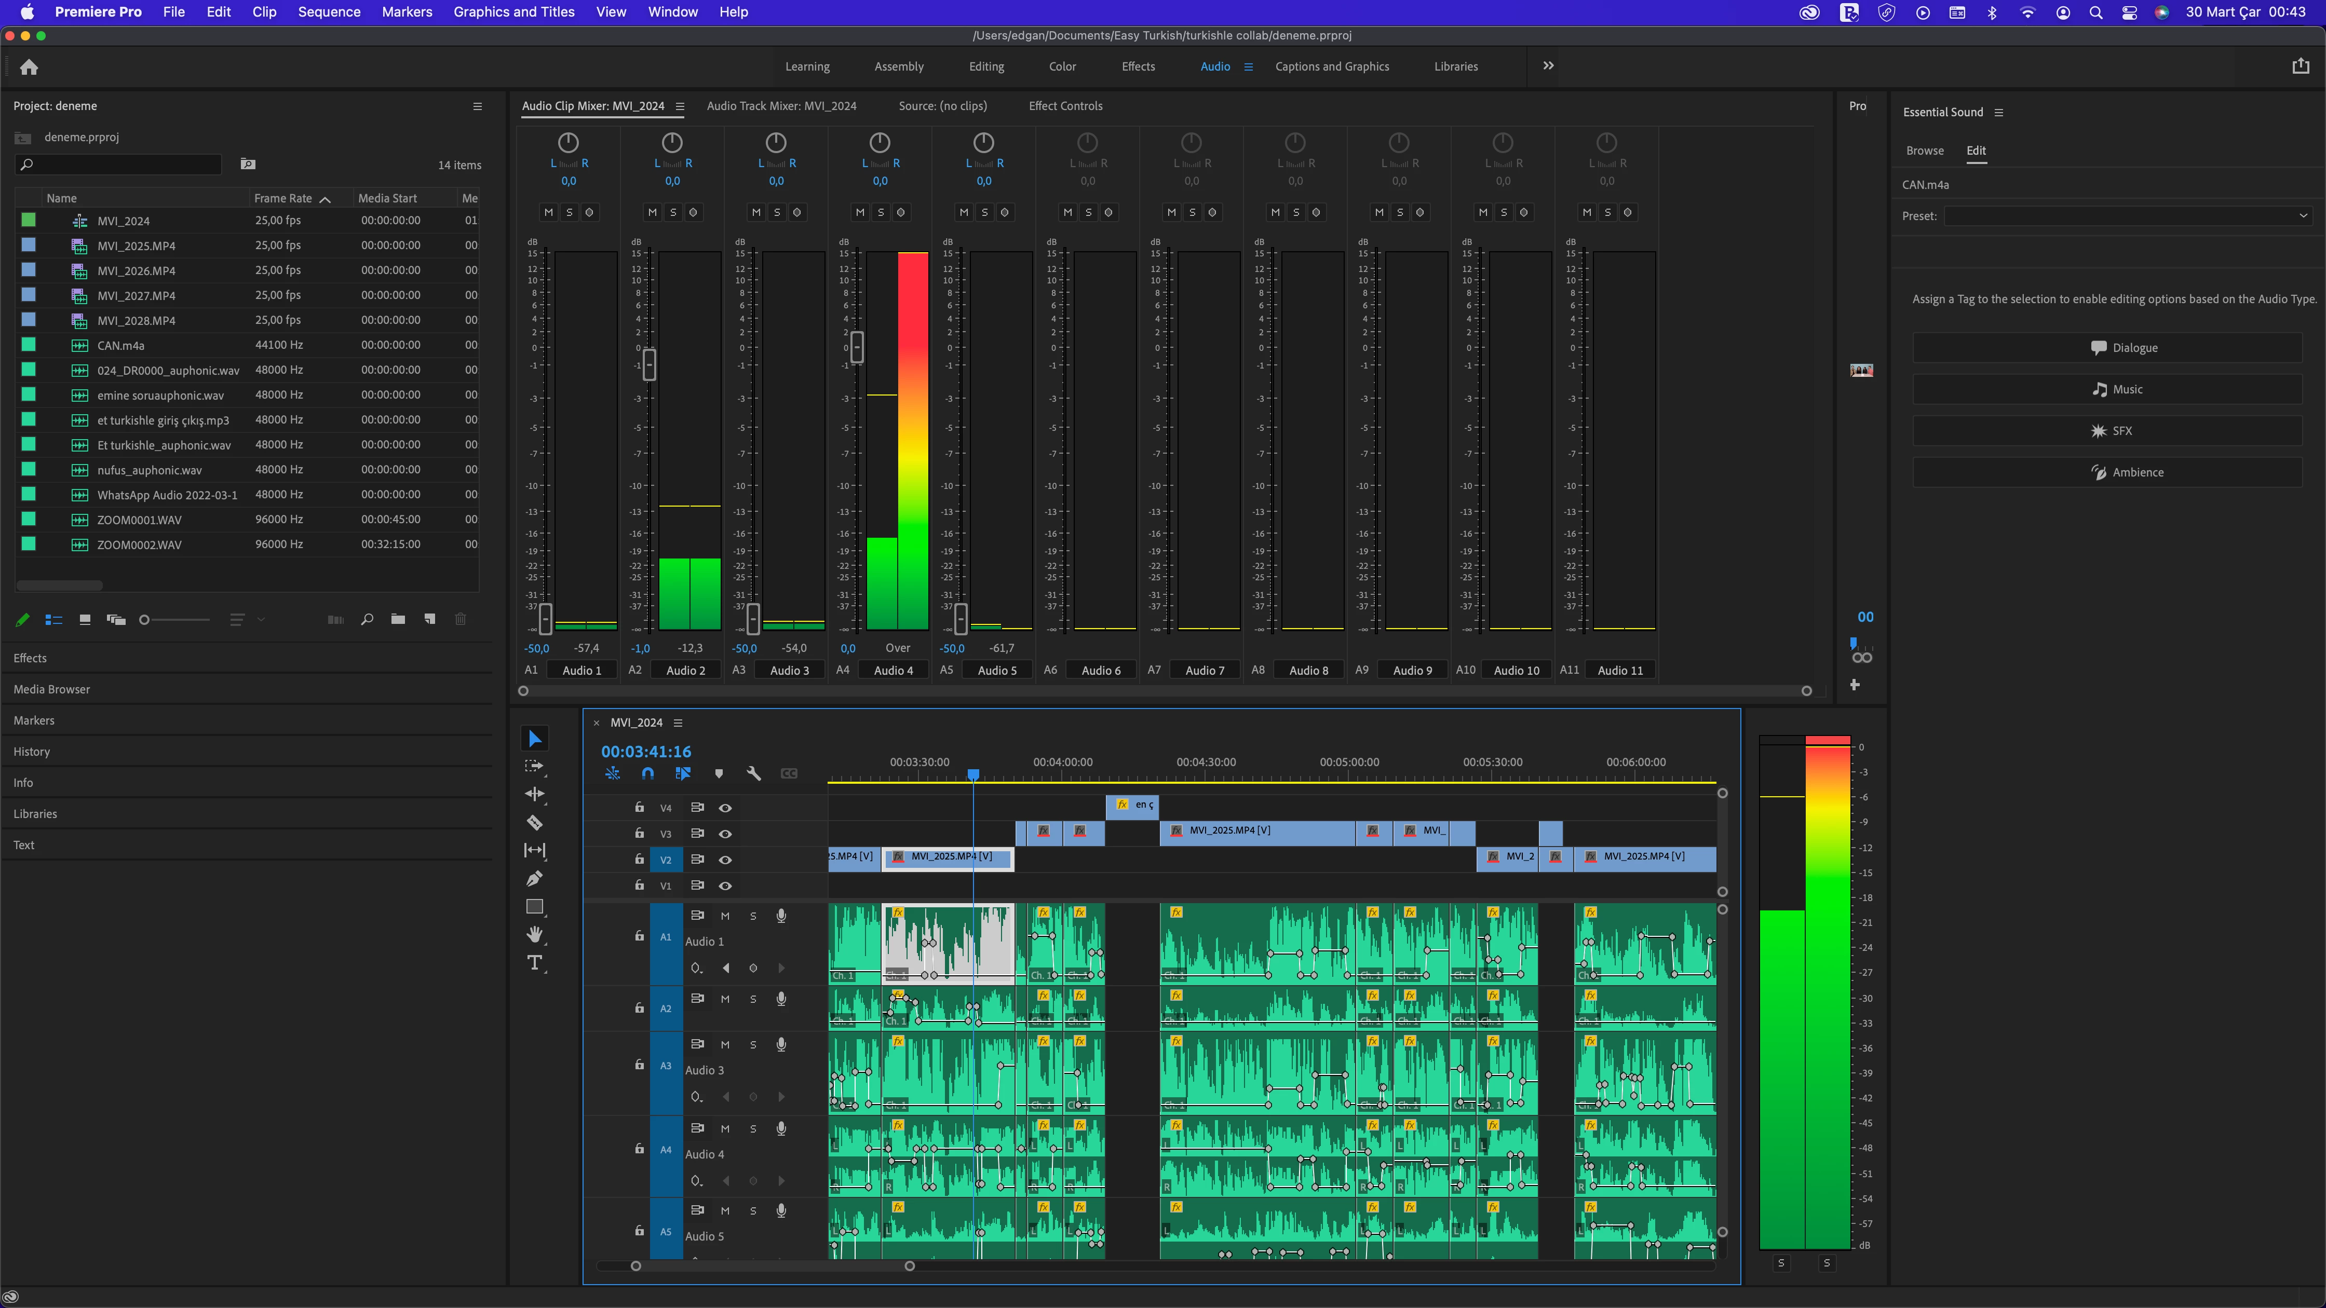The height and width of the screenshot is (1308, 2326).
Task: Select the Hand tool
Action: [x=535, y=934]
